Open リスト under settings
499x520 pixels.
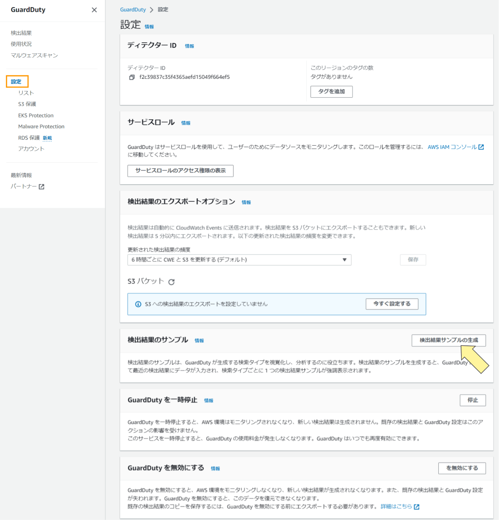click(26, 93)
